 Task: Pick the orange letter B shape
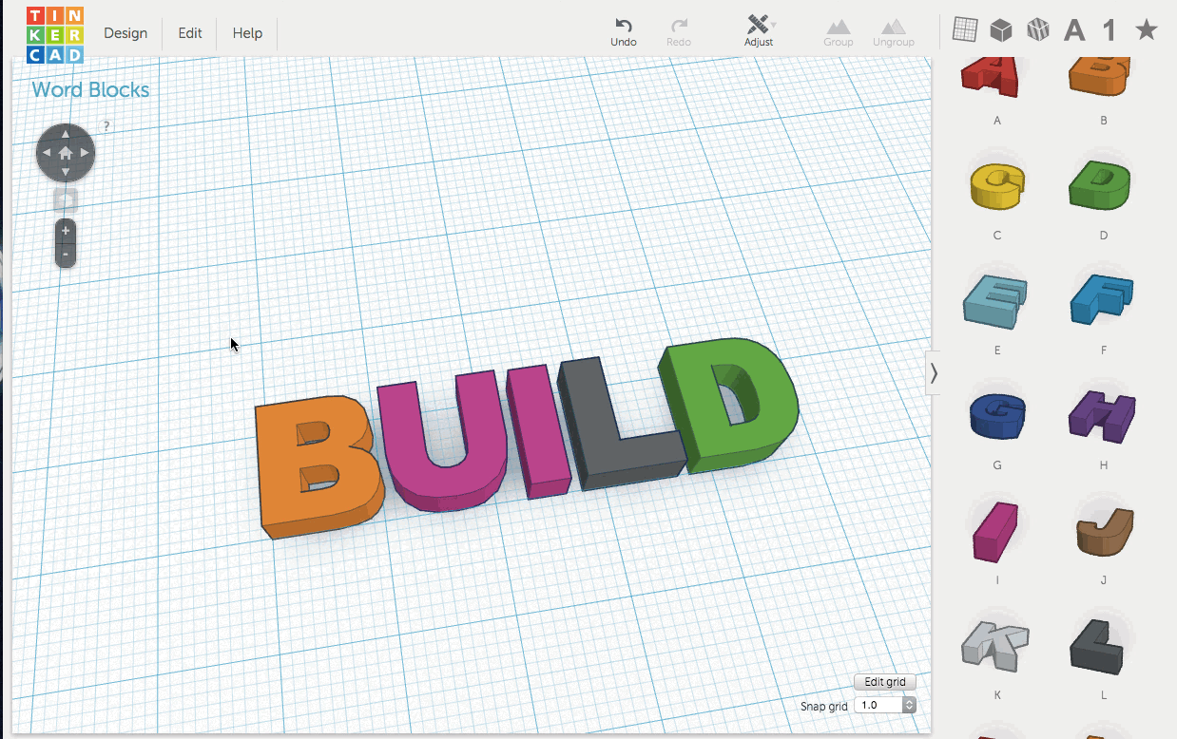pyautogui.click(x=1102, y=77)
